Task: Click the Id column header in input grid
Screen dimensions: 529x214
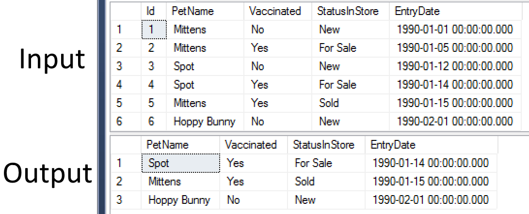Action: pyautogui.click(x=150, y=11)
